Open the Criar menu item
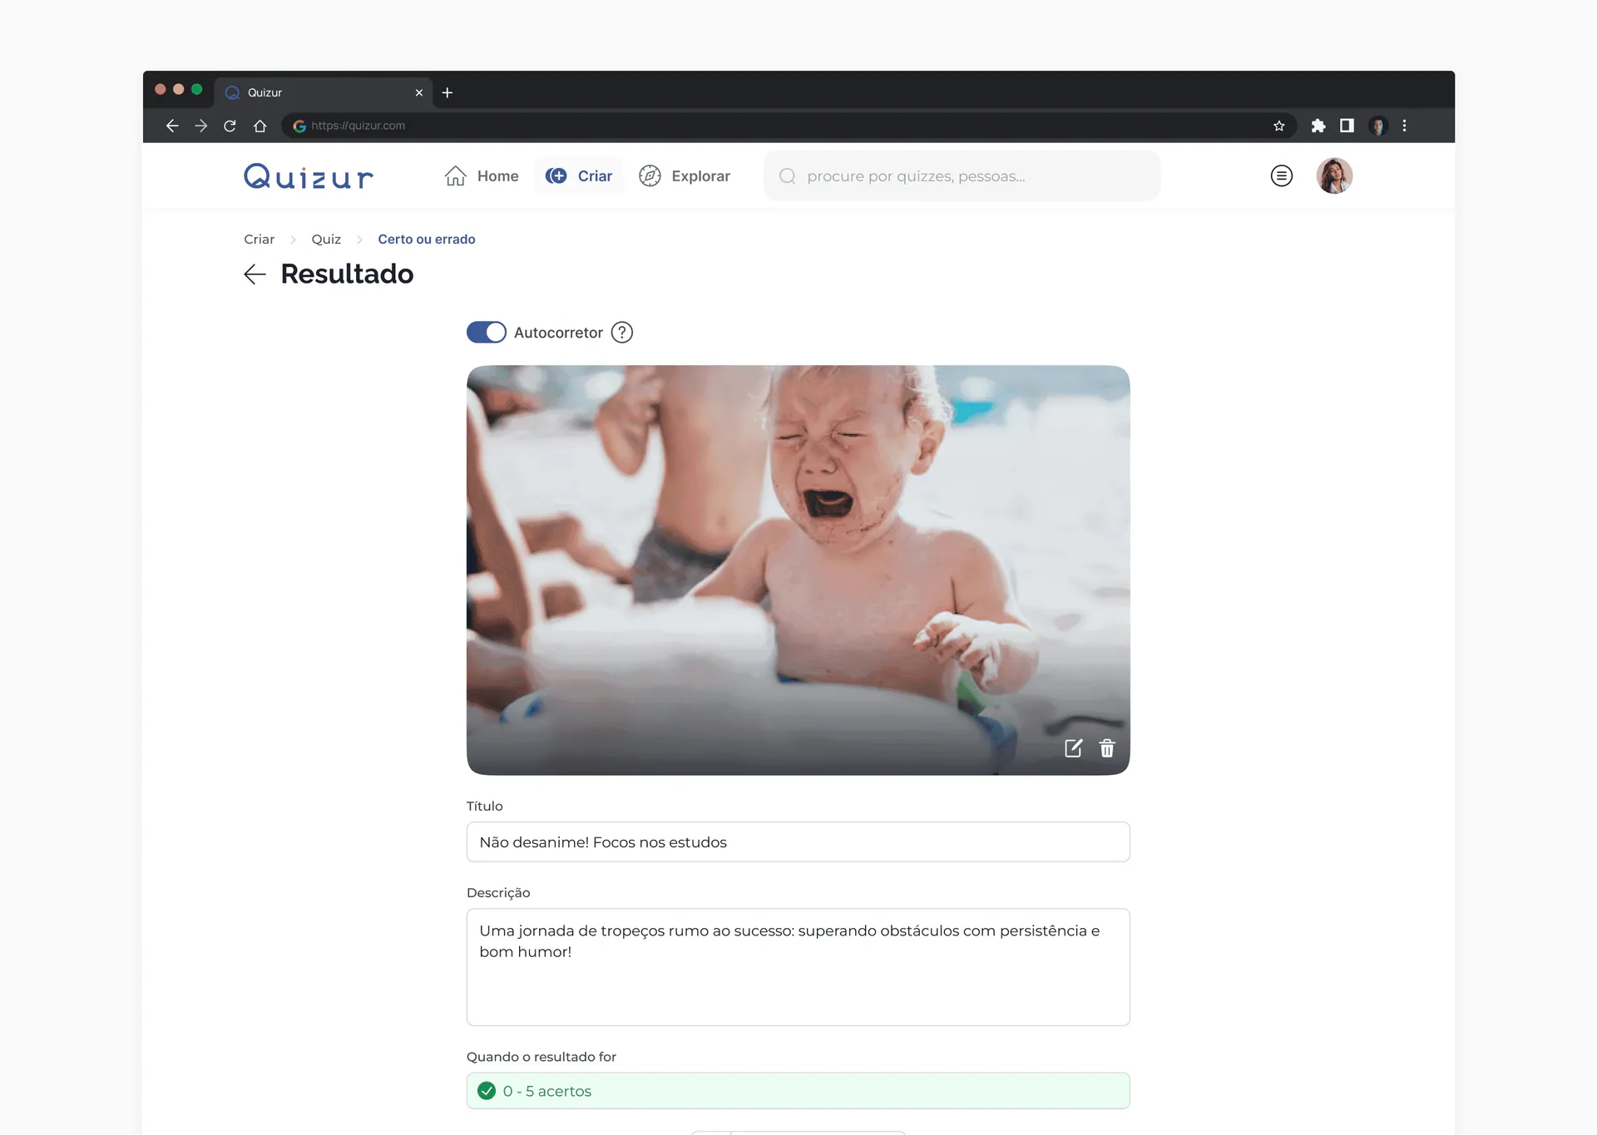 tap(579, 175)
